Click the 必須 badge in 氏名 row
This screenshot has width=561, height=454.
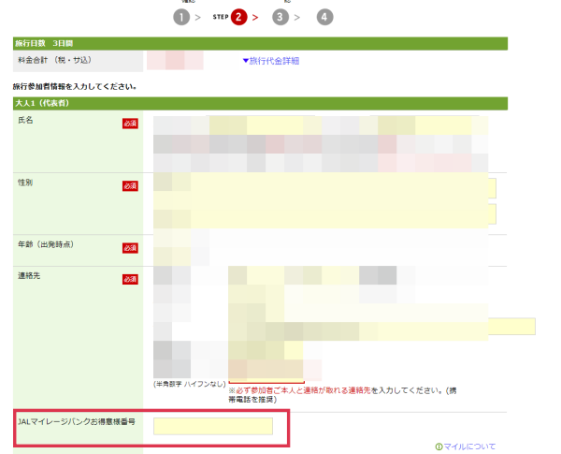pyautogui.click(x=130, y=124)
